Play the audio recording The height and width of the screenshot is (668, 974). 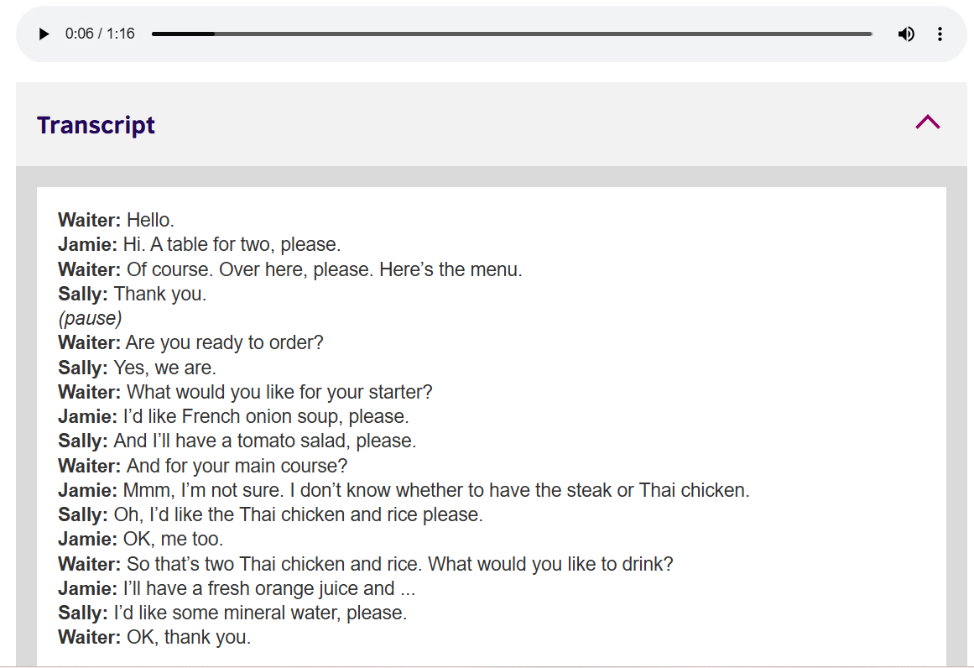coord(44,34)
